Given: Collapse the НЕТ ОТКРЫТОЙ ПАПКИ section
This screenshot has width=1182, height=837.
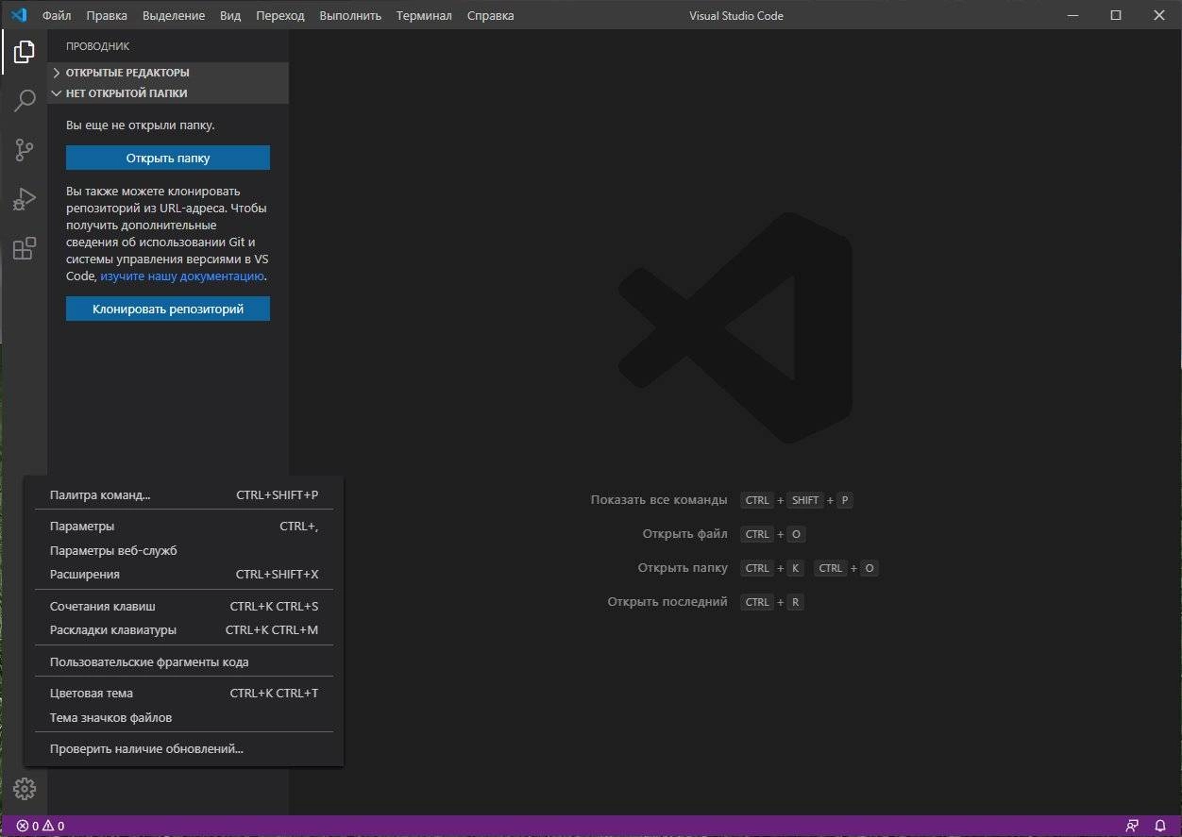Looking at the screenshot, I should point(168,93).
